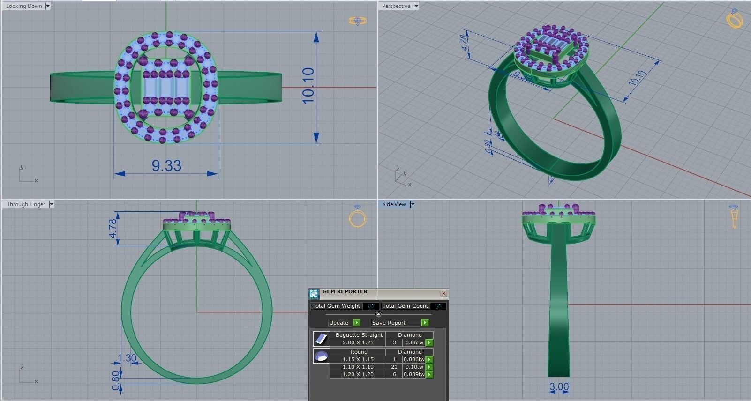
Task: Click the '1.20 X 1.20' size cell
Action: pyautogui.click(x=358, y=375)
